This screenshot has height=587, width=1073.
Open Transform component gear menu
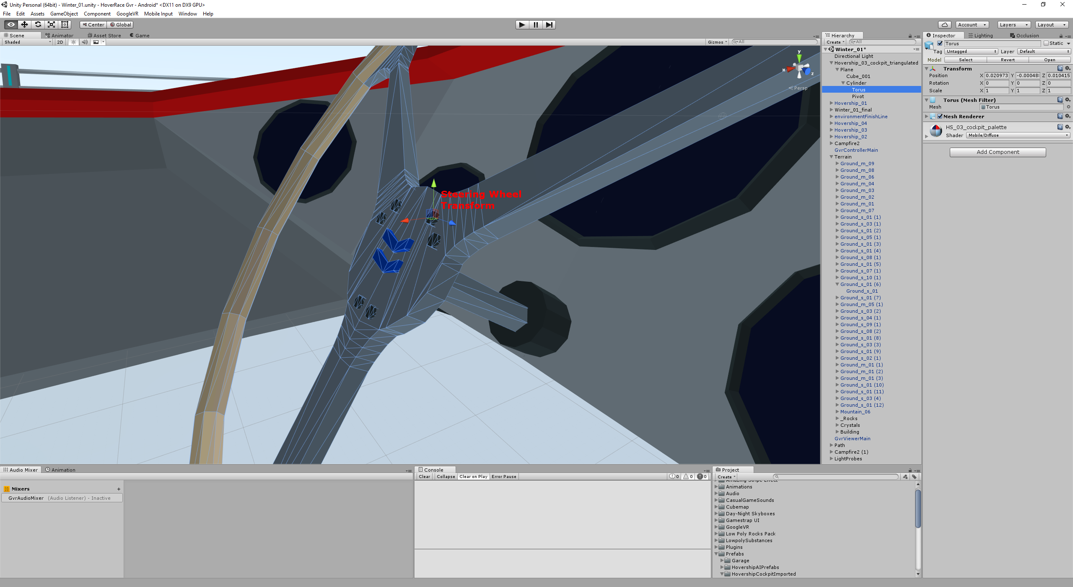(1068, 68)
